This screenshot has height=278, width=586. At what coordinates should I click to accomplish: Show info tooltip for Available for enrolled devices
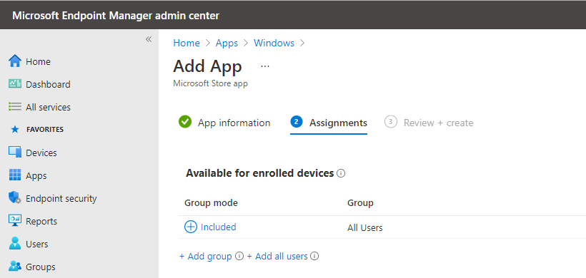pos(341,173)
